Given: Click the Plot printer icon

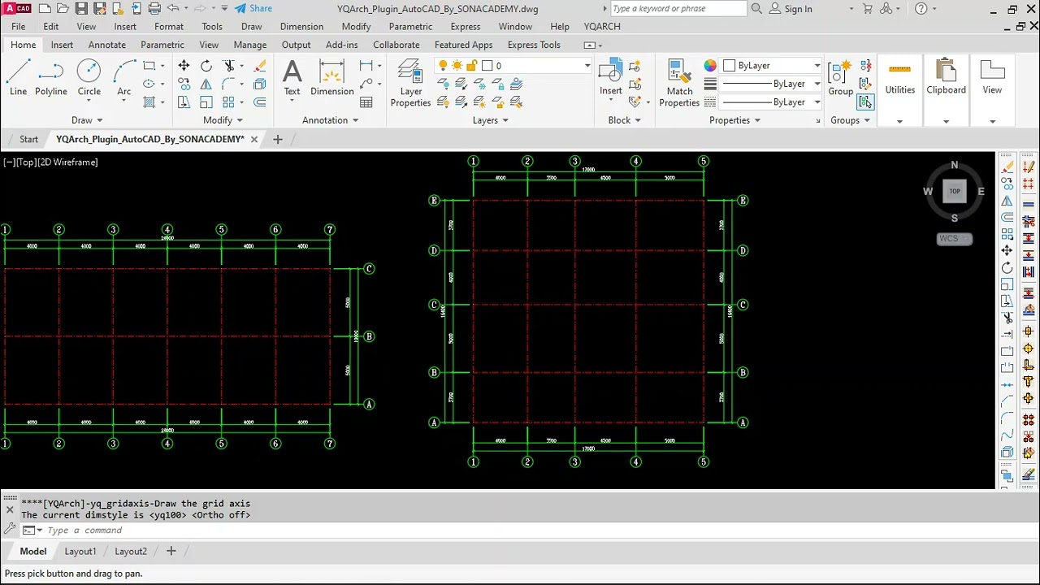Looking at the screenshot, I should [154, 9].
